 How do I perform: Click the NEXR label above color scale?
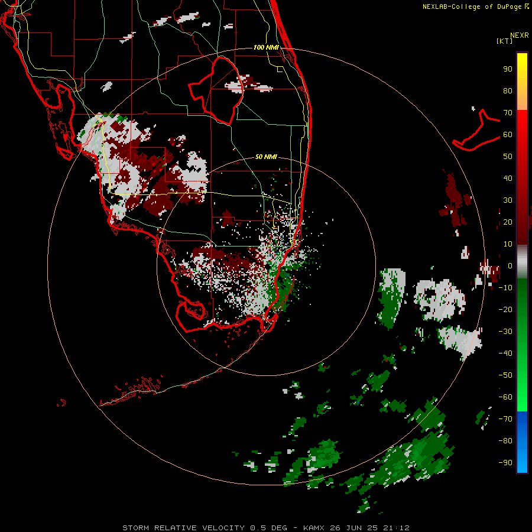[520, 35]
